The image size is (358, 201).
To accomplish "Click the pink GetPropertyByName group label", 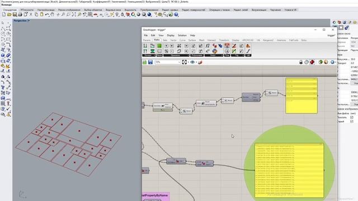I will pyautogui.click(x=156, y=195).
